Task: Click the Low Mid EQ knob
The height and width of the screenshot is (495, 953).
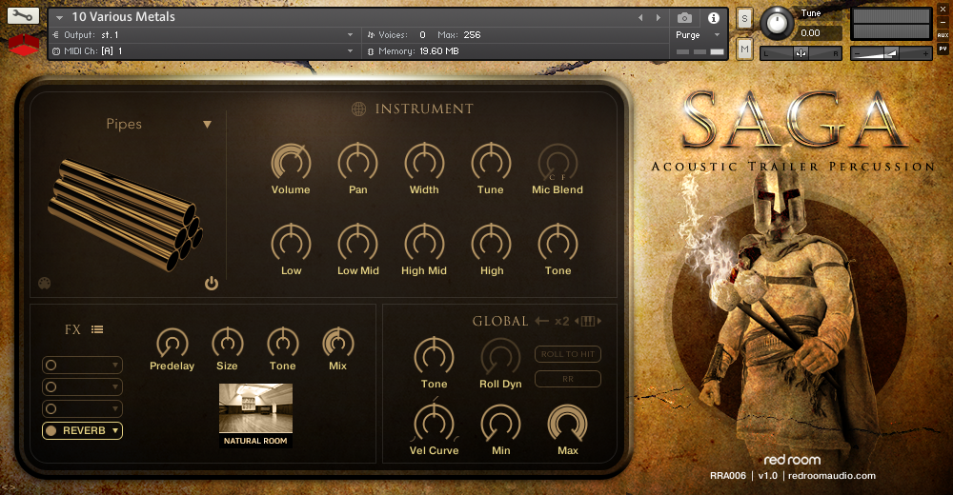Action: click(358, 244)
